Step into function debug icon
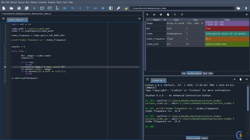The width and height of the screenshot is (250, 140). 80,8
